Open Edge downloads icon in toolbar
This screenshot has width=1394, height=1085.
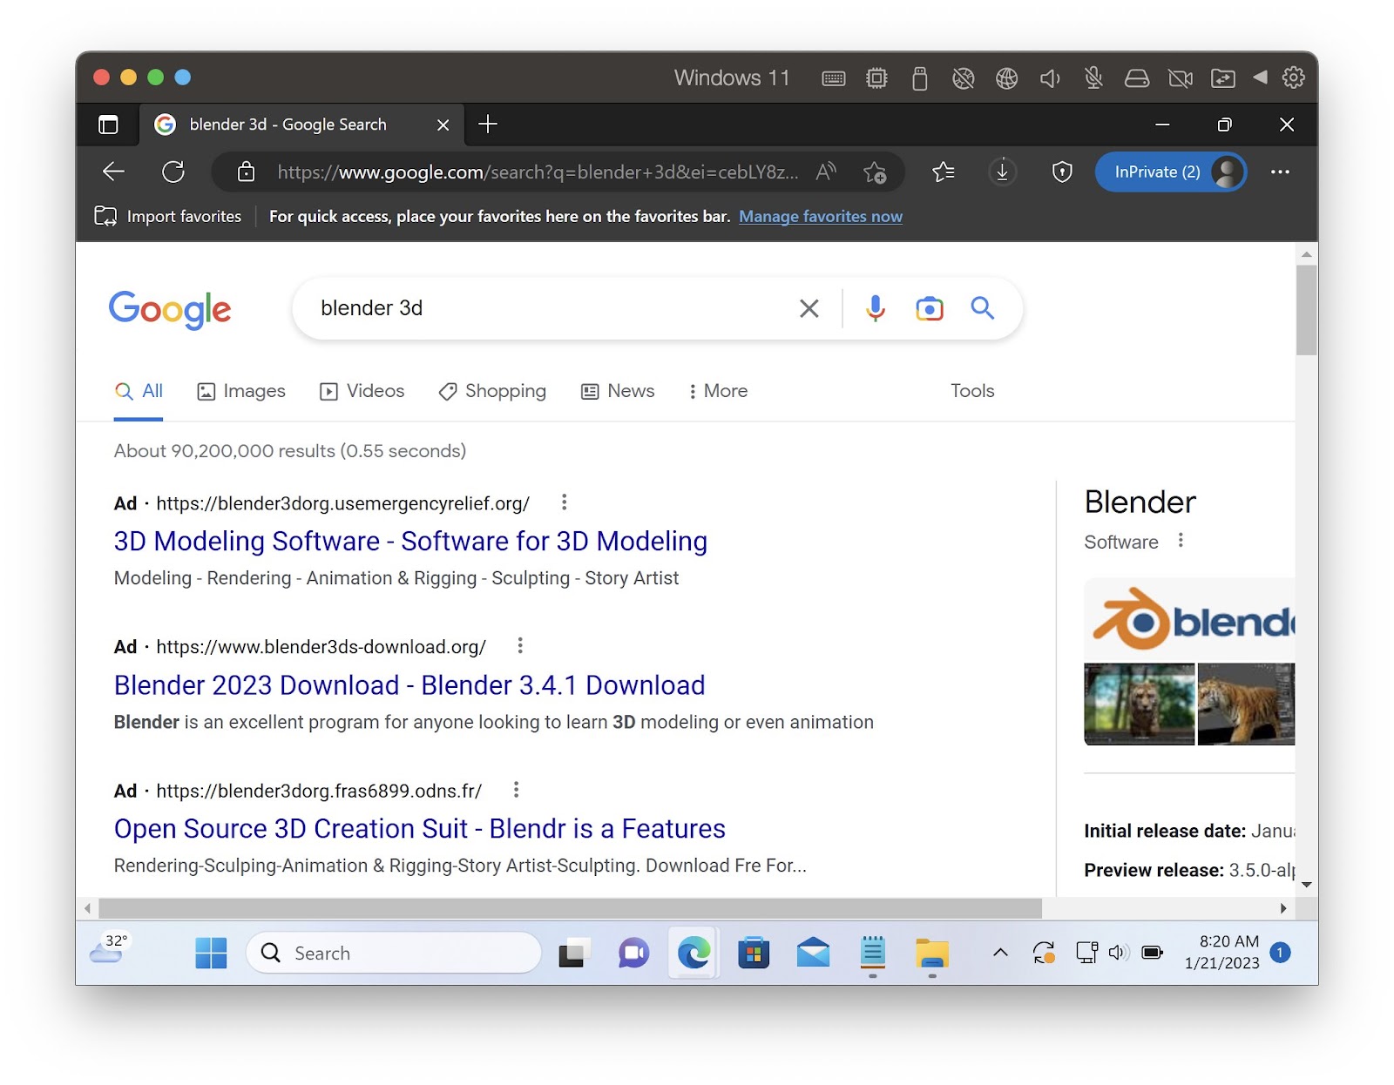[x=1002, y=172]
